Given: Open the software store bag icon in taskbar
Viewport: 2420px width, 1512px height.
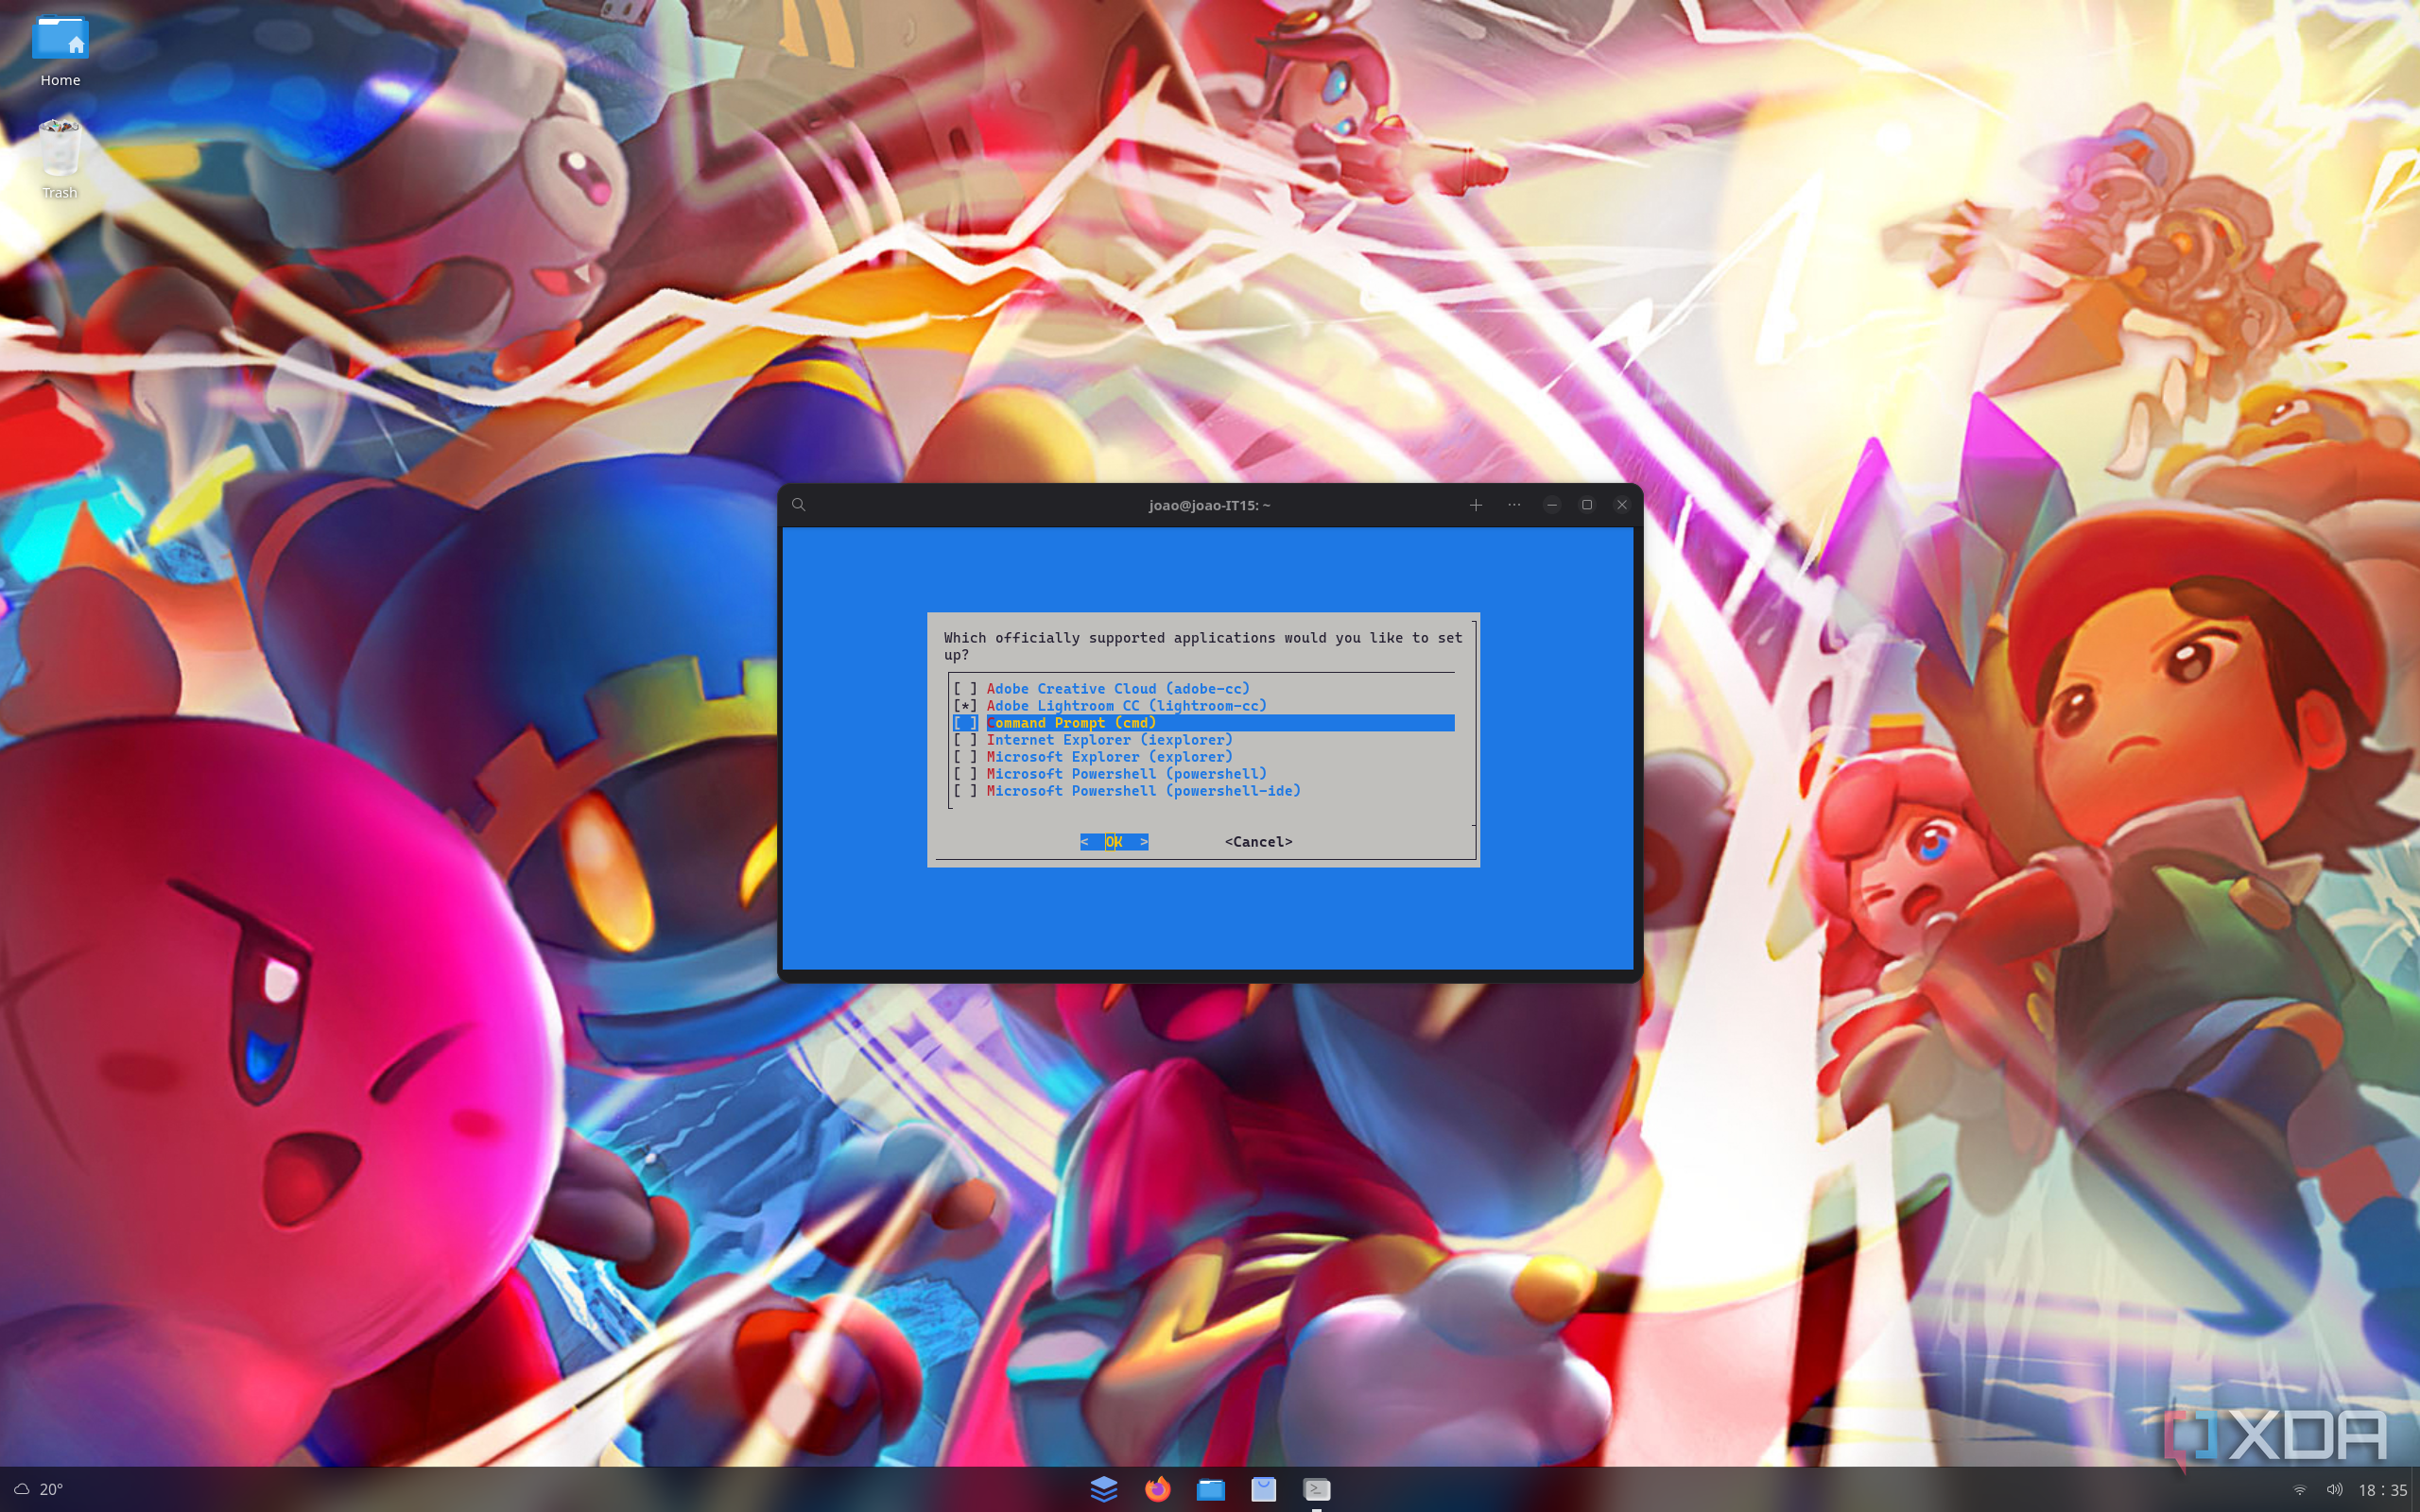Looking at the screenshot, I should (1263, 1489).
